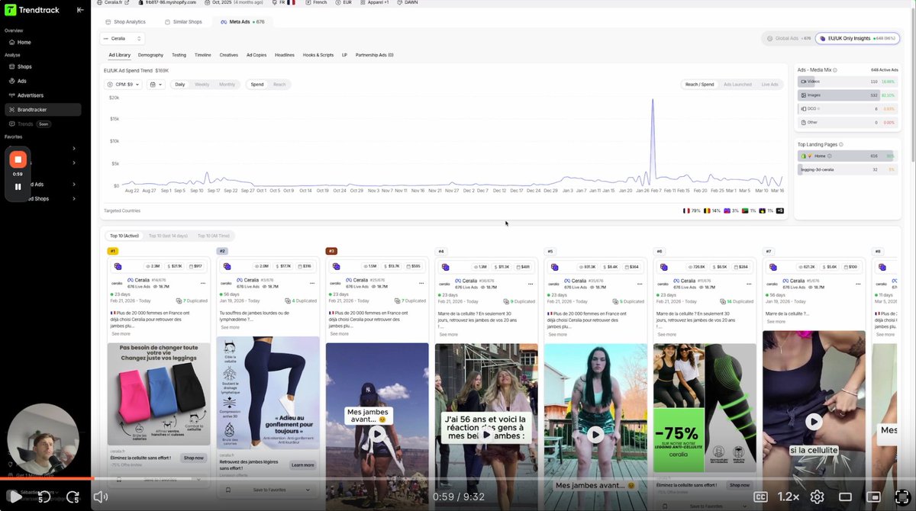Open the calendar date range dropdown
The image size is (916, 511).
pyautogui.click(x=156, y=85)
